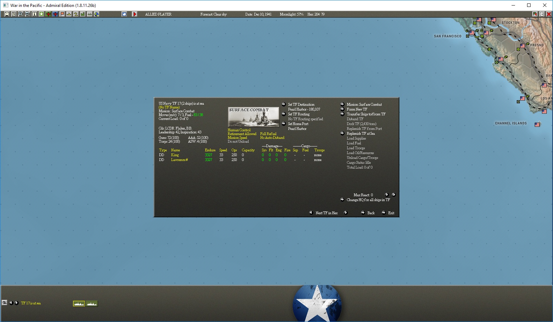Select 'Set TF Destination' option
This screenshot has height=322, width=553.
(x=301, y=104)
